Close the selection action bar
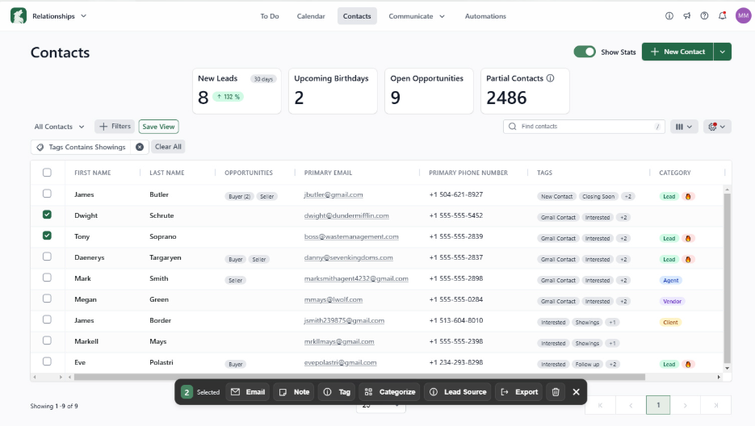Viewport: 755px width, 426px height. (577, 392)
